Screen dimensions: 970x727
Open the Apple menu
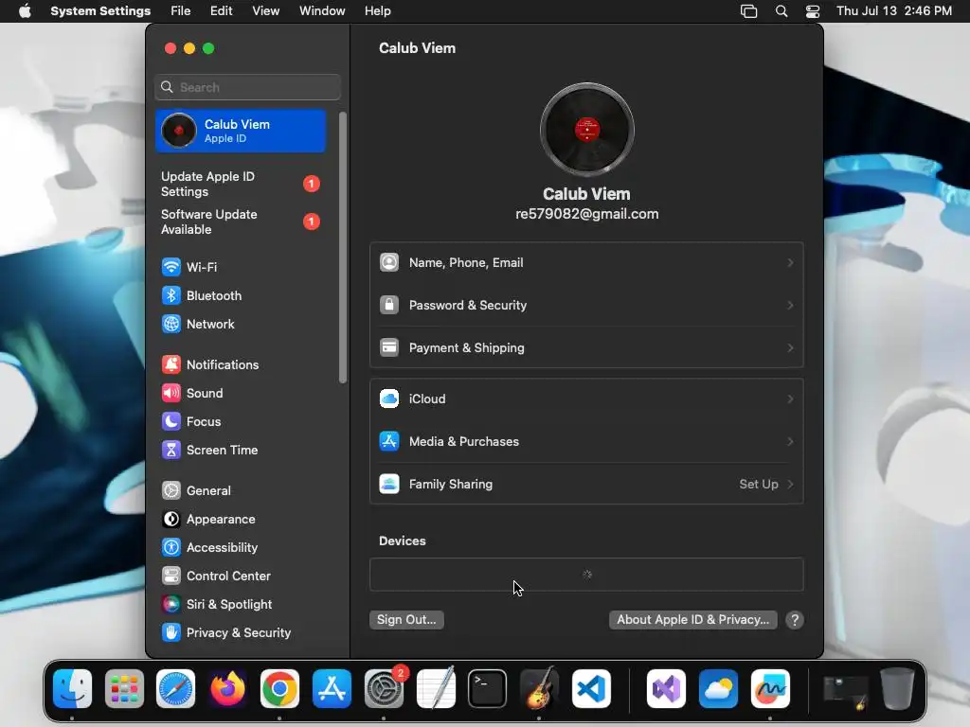point(25,11)
